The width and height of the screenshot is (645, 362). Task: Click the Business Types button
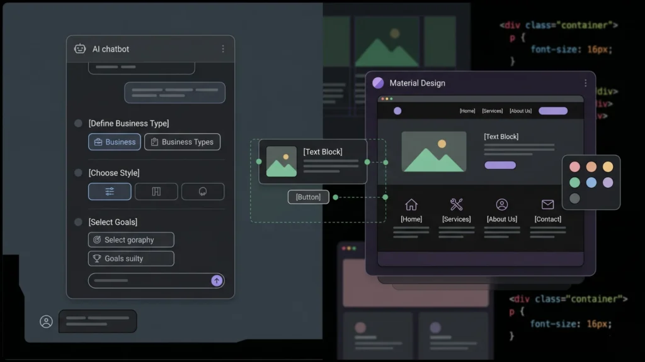click(182, 142)
